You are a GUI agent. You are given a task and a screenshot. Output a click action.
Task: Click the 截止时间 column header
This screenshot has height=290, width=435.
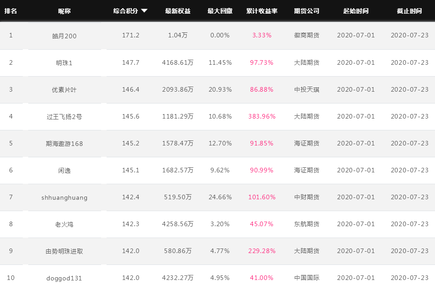tap(409, 11)
